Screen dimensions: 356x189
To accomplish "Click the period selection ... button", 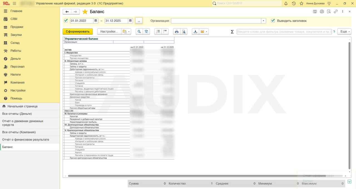I will [x=139, y=21].
